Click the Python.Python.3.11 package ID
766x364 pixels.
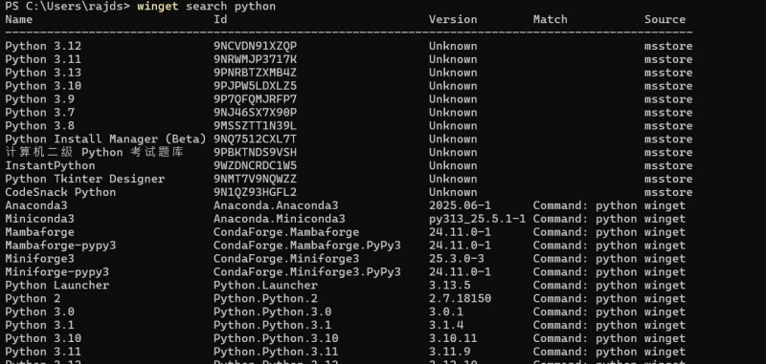tap(276, 352)
